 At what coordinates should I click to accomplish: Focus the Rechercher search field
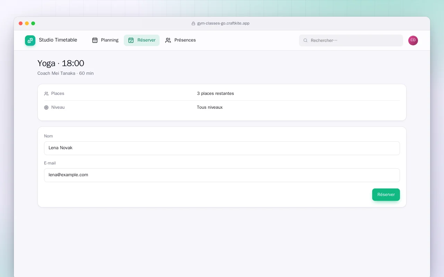[x=351, y=41]
